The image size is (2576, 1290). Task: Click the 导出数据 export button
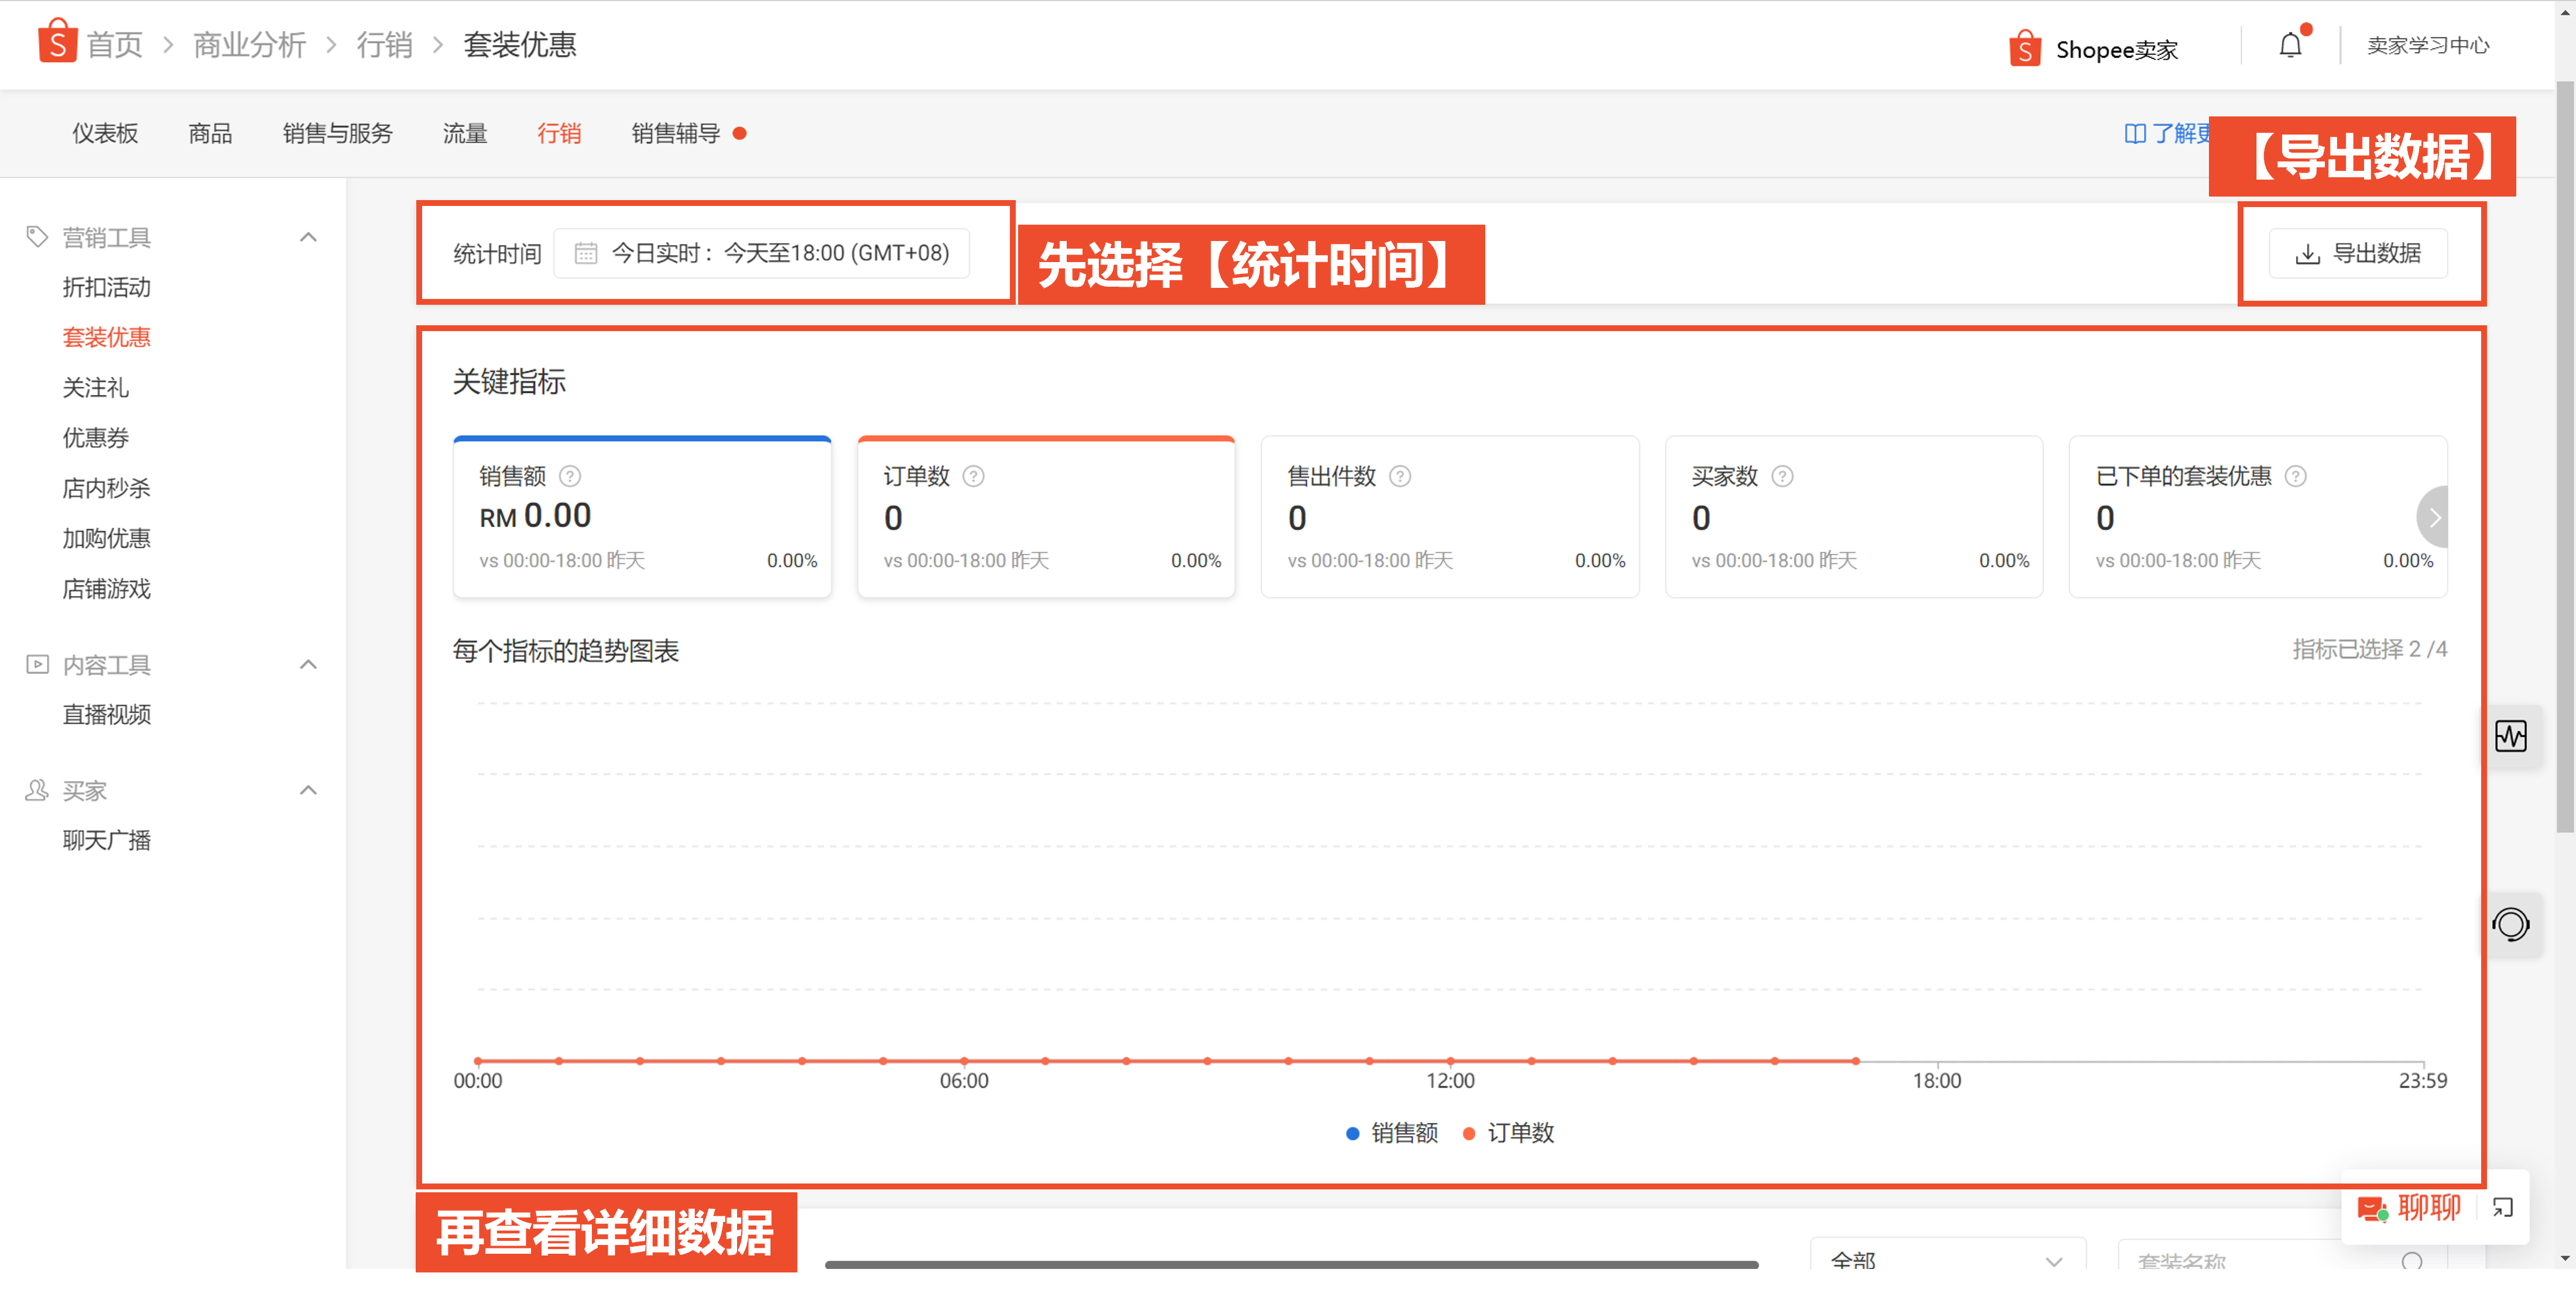(2358, 253)
